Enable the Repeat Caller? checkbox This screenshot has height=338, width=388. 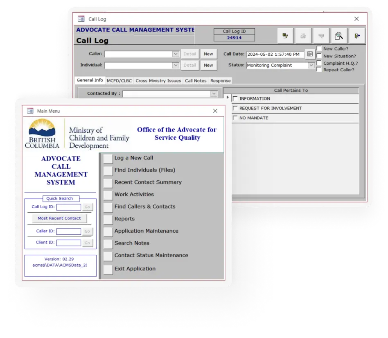pyautogui.click(x=319, y=70)
